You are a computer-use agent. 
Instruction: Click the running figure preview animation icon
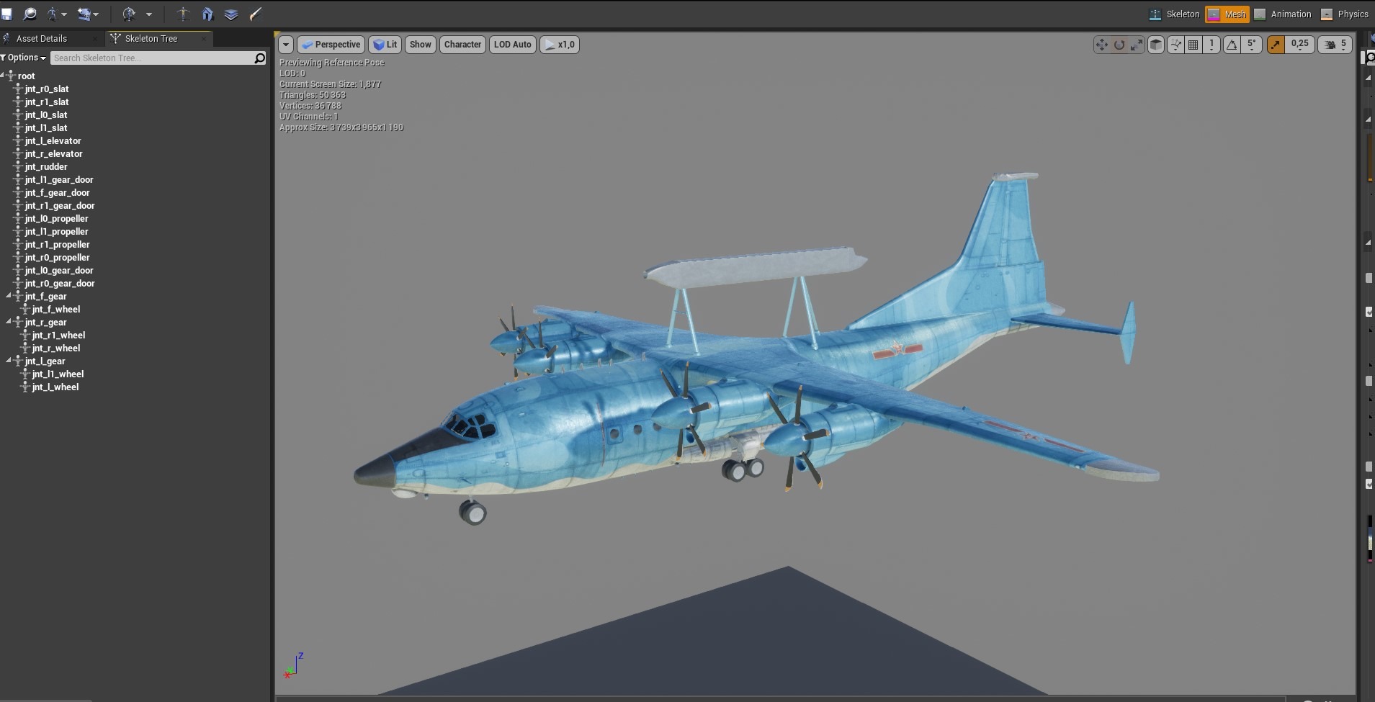pos(53,14)
